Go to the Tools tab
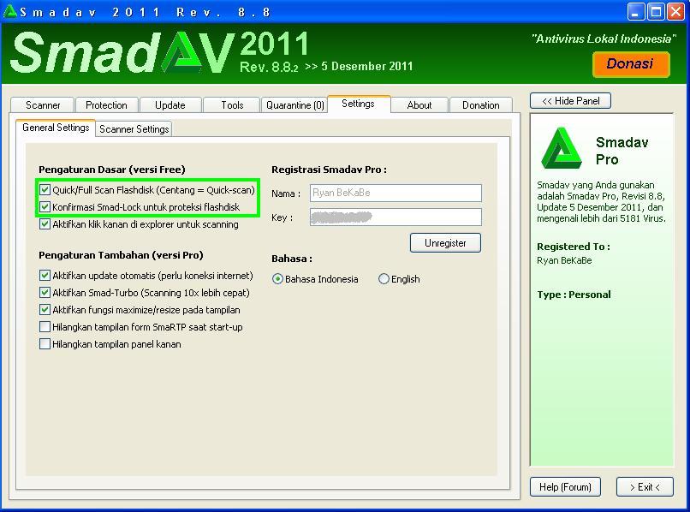This screenshot has height=512, width=690. coord(232,105)
